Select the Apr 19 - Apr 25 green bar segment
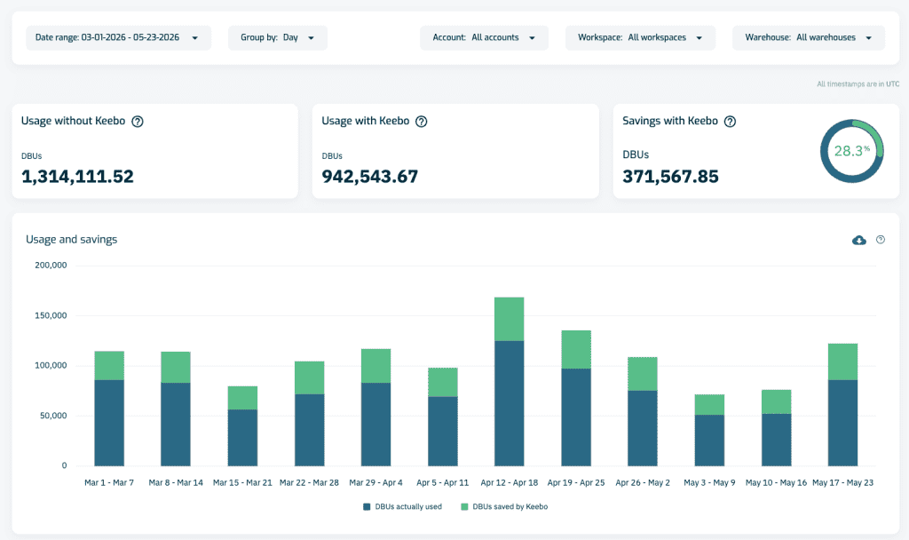Viewport: 909px width, 540px height. 576,350
